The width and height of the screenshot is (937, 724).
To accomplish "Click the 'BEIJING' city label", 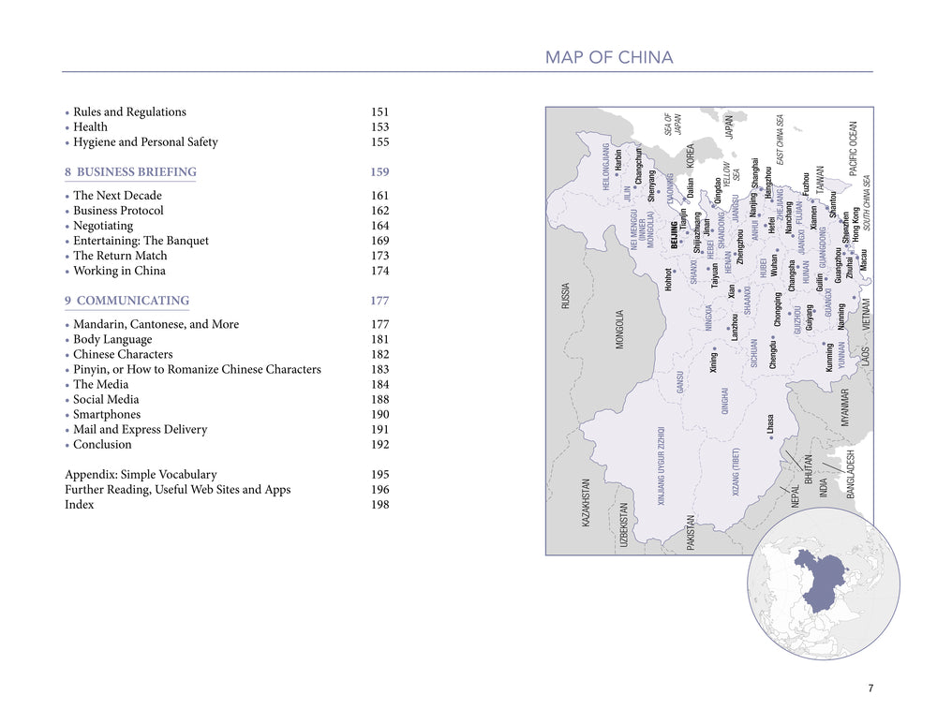I will [675, 235].
